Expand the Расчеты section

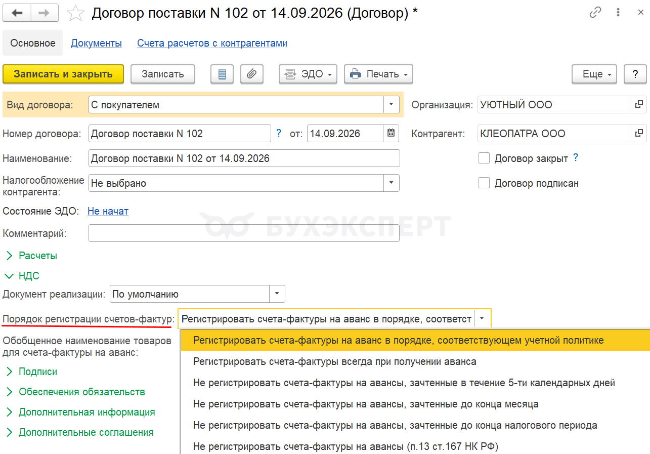click(37, 256)
